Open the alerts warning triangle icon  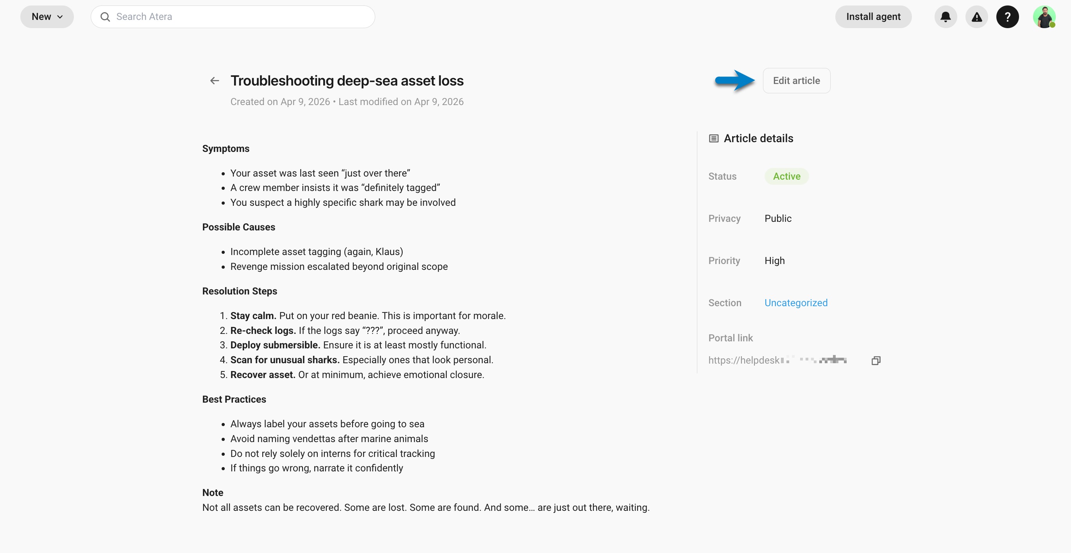pyautogui.click(x=976, y=17)
